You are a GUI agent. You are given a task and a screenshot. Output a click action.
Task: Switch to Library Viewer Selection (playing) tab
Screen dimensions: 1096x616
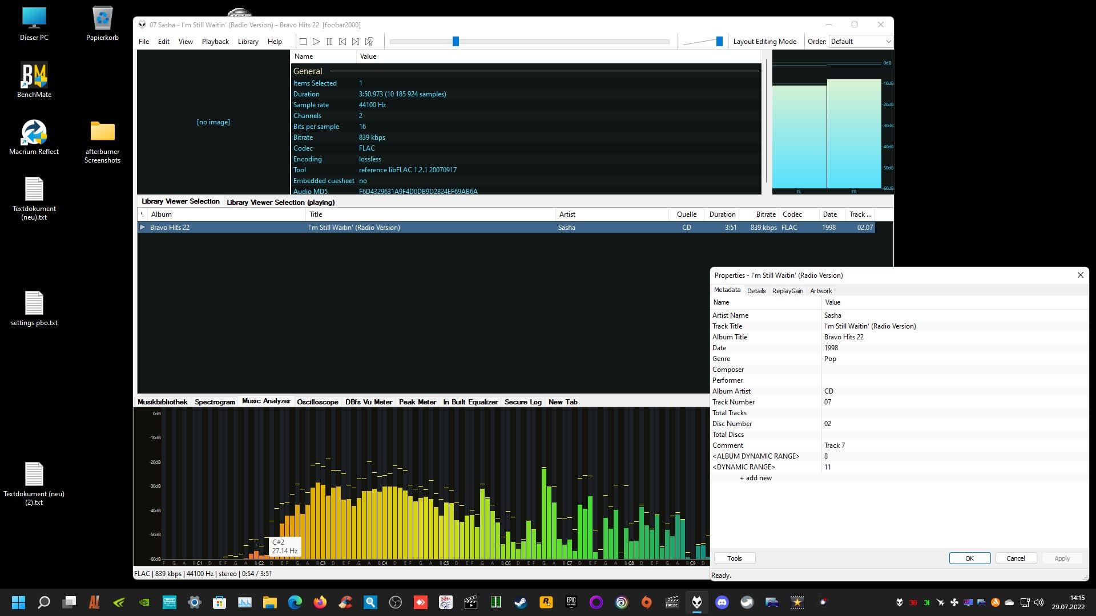280,202
